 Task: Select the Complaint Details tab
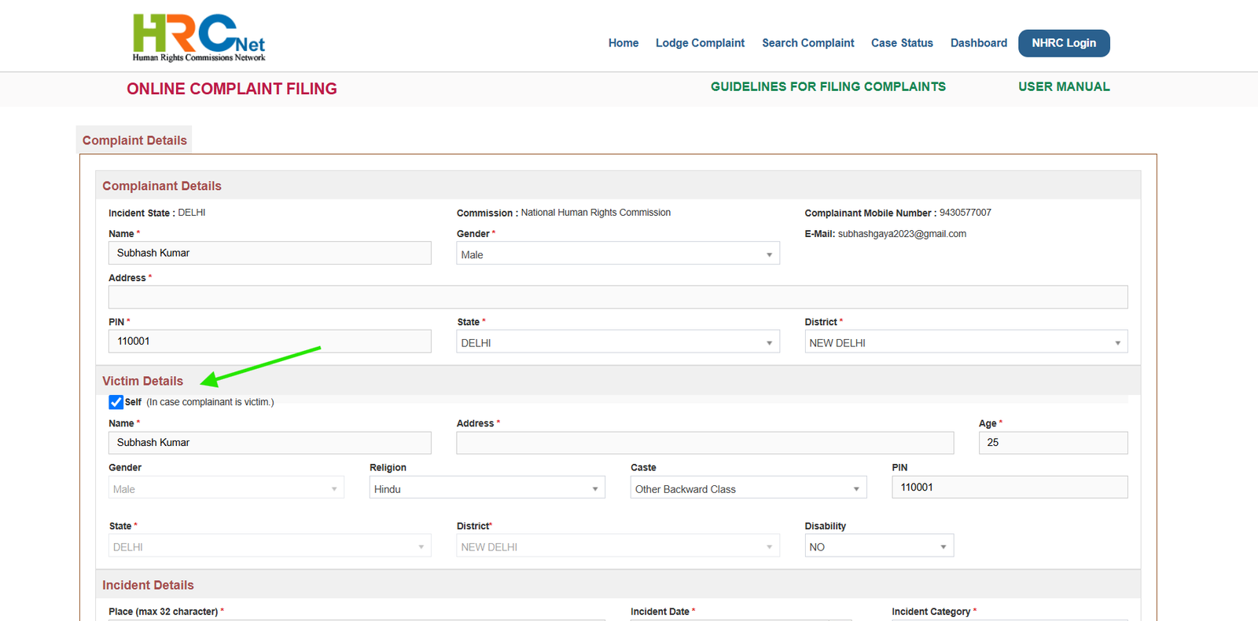click(134, 140)
